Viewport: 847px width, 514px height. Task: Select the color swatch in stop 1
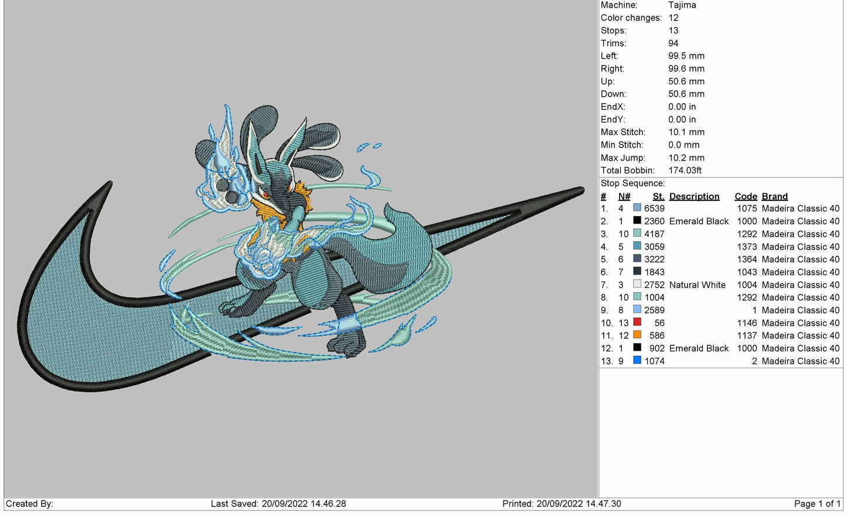(x=637, y=208)
